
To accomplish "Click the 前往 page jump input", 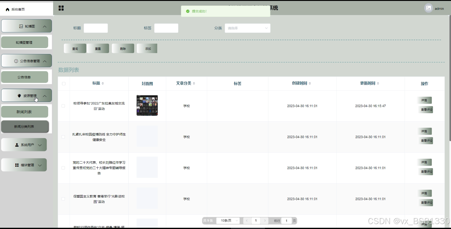I will 286,221.
